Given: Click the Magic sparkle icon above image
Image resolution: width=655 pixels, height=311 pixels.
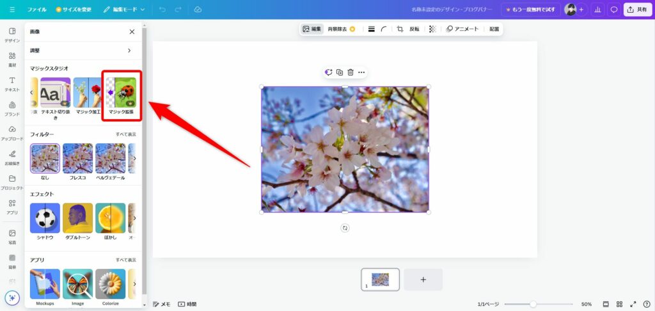Looking at the screenshot, I should (x=329, y=72).
